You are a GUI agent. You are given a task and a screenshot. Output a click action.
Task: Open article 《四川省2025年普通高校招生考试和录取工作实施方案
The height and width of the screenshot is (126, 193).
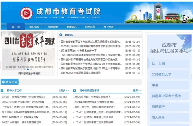coord(91,55)
